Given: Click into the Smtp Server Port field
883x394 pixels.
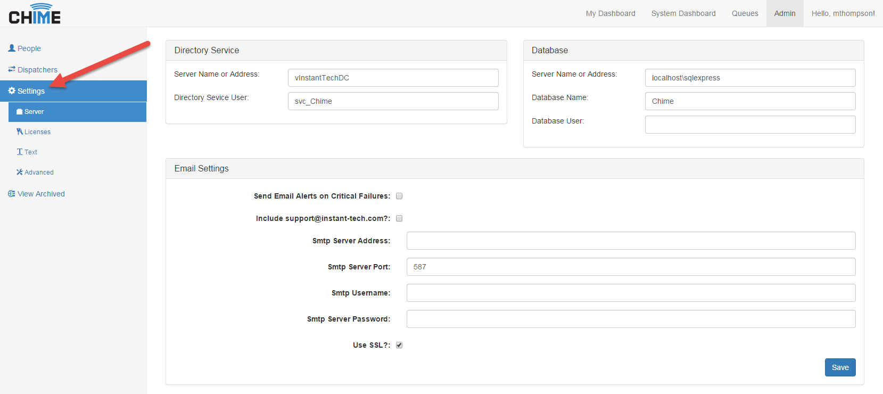Looking at the screenshot, I should coord(631,267).
